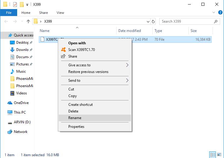Expand the Send to submenu
Screen dimensions: 224x158
(127, 81)
